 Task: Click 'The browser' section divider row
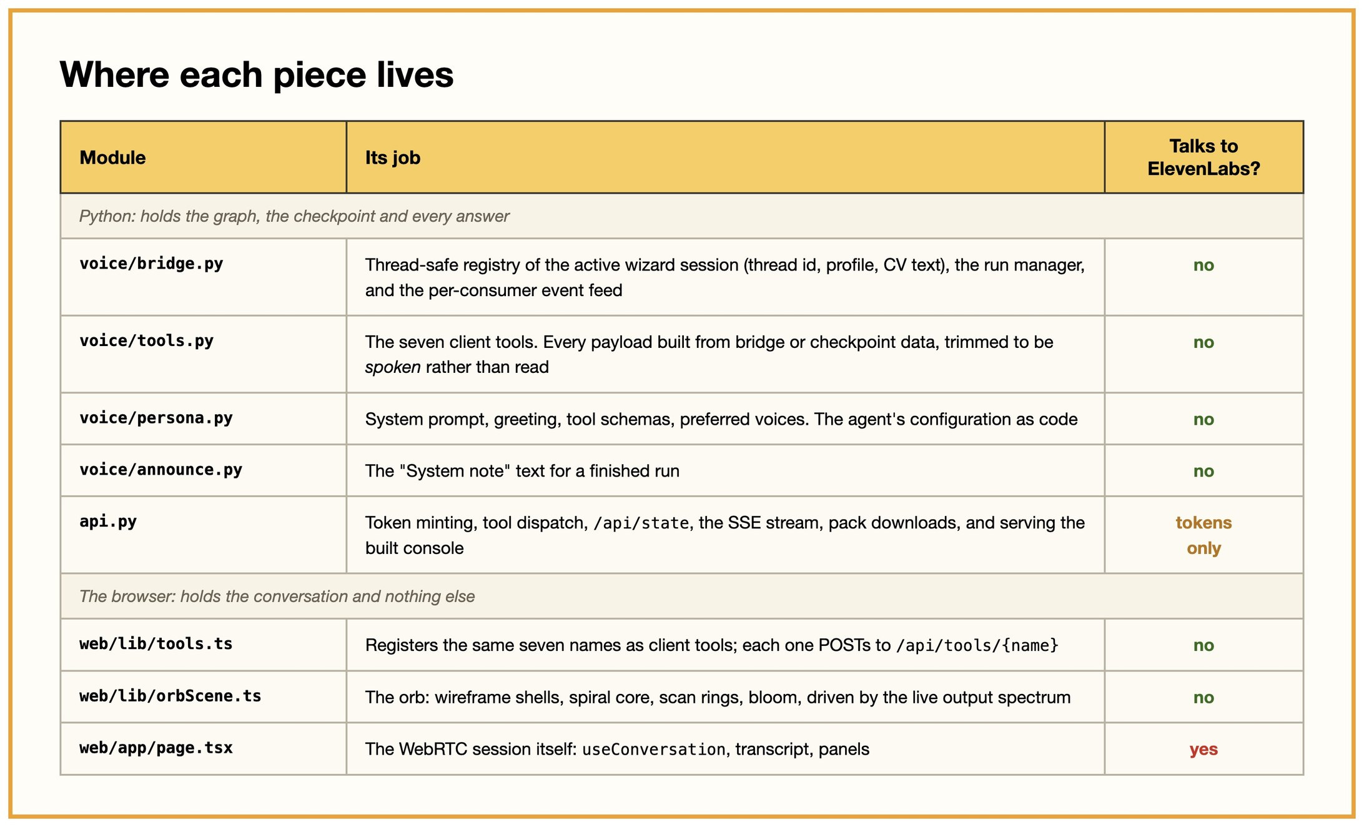coord(682,597)
